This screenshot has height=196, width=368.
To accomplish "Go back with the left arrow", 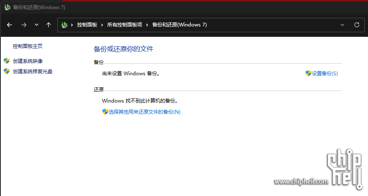I will (9, 25).
